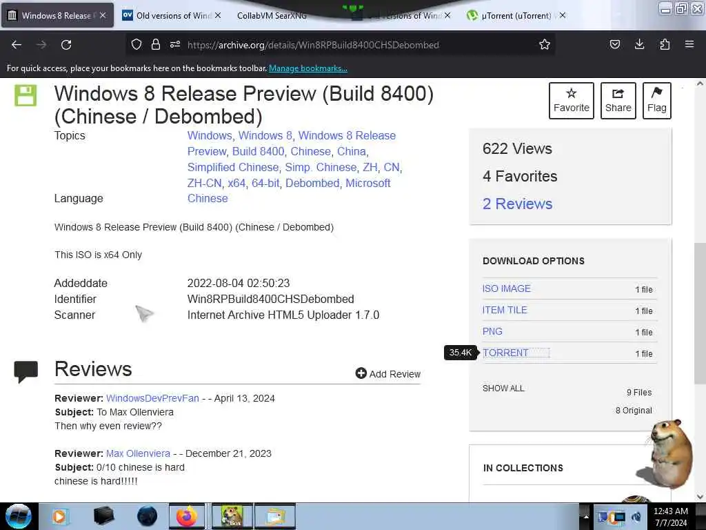The image size is (706, 530).
Task: Open site permissions icon in address bar
Action: point(175,44)
